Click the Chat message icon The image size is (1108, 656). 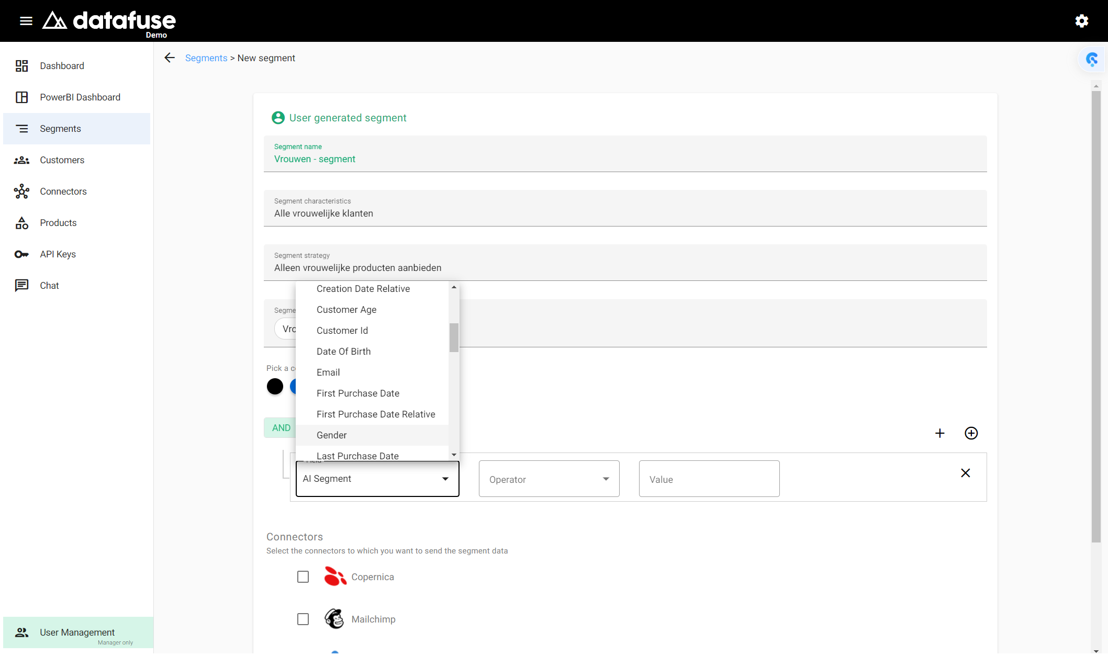point(21,286)
